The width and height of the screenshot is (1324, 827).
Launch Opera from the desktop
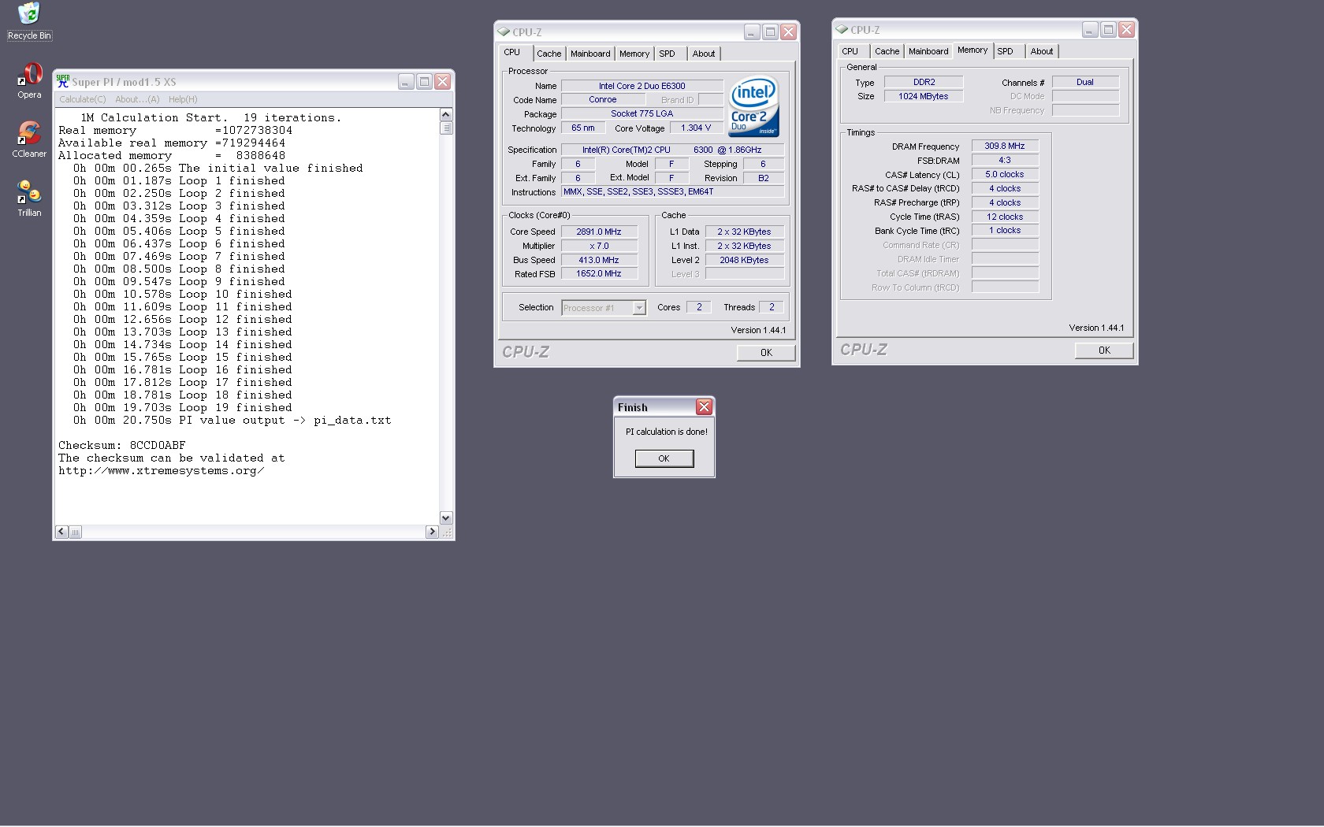click(x=29, y=80)
